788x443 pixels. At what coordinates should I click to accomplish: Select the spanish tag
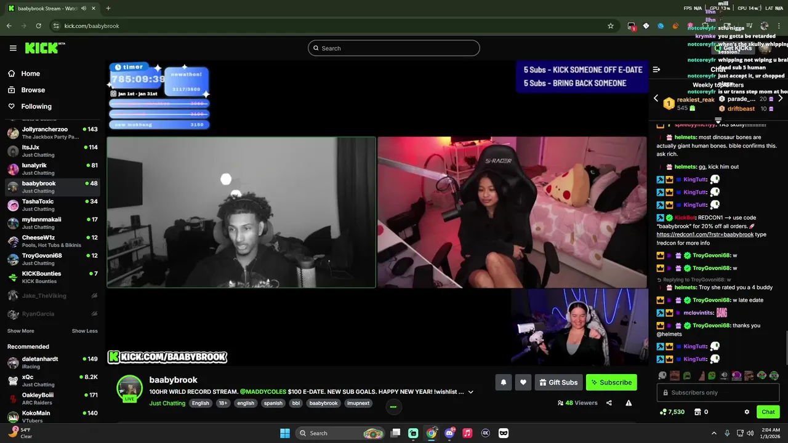(273, 403)
